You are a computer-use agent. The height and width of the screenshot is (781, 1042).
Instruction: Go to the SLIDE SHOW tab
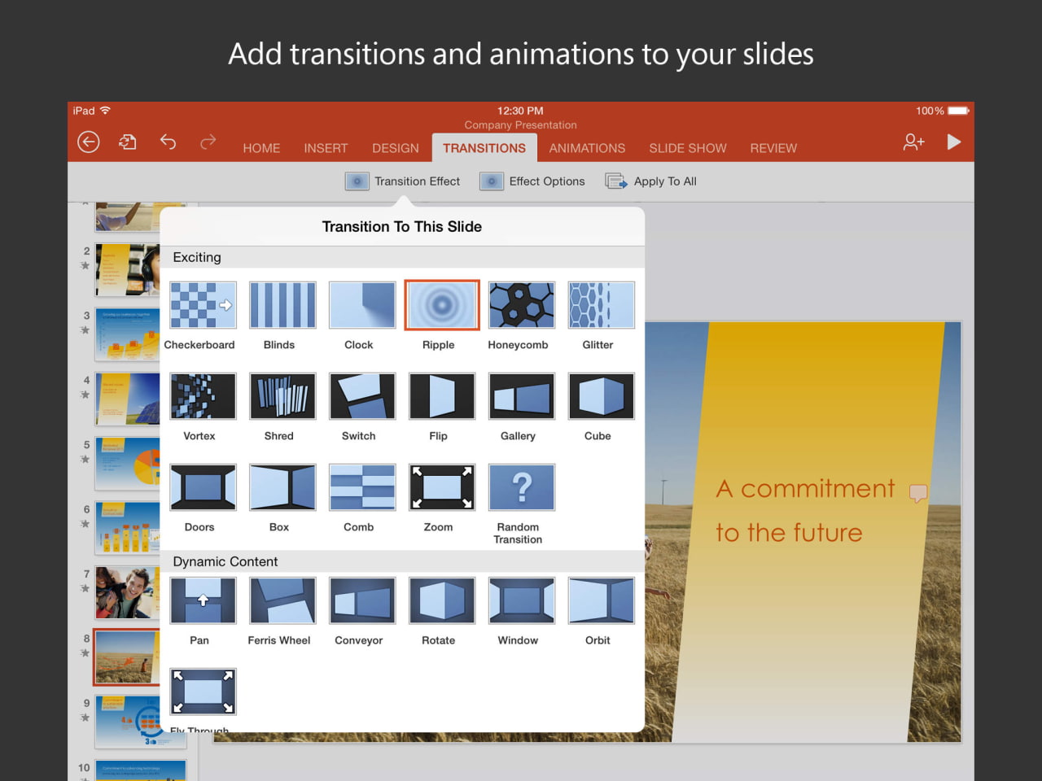(x=687, y=148)
